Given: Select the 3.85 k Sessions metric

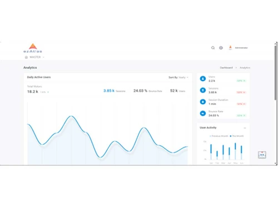Looking at the screenshot, I should (x=115, y=91).
